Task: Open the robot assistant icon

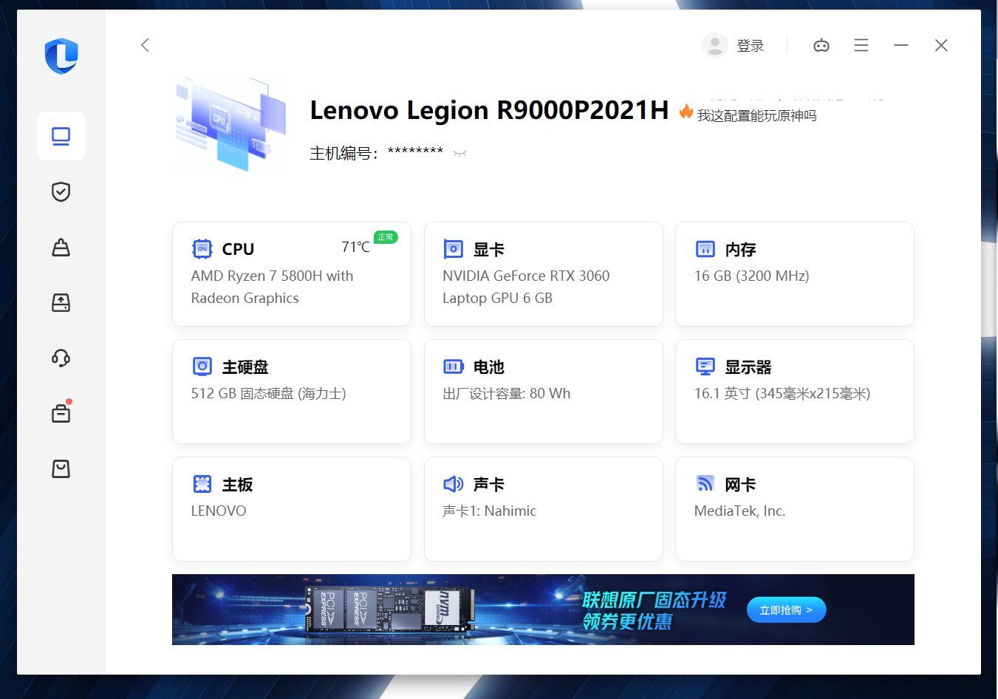Action: point(821,45)
